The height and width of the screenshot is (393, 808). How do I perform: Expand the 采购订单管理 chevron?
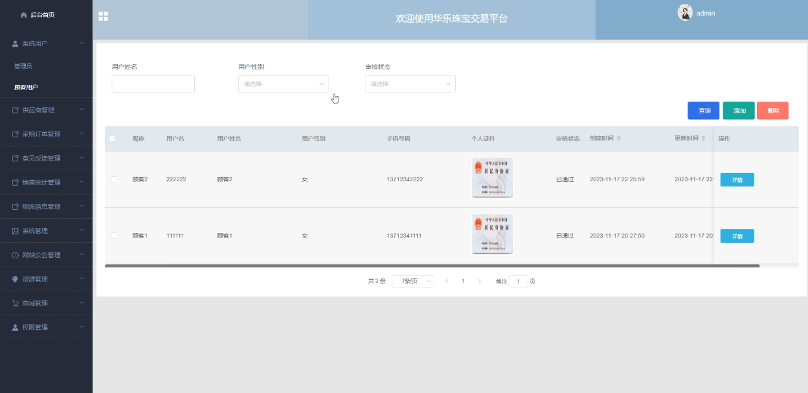(x=82, y=134)
